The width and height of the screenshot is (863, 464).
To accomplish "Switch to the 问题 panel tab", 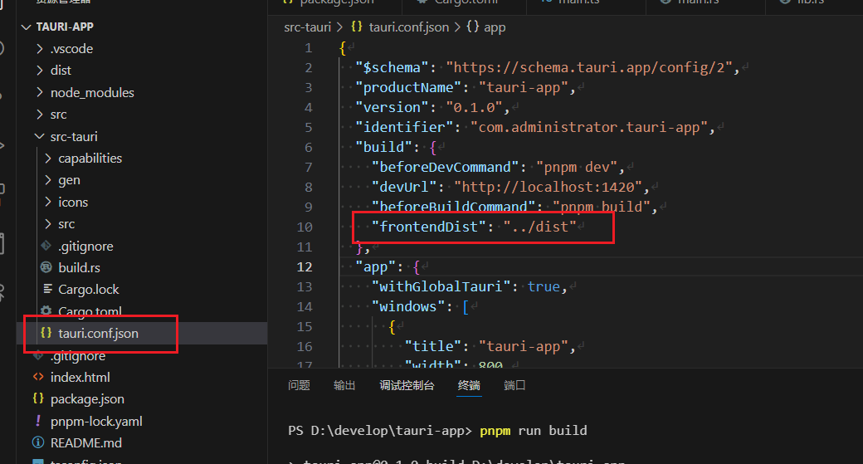I will tap(299, 385).
